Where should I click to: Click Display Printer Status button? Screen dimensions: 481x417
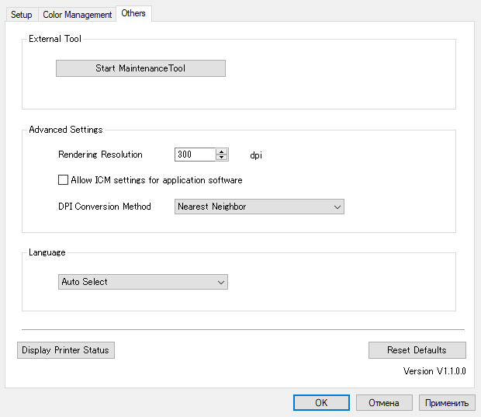[x=66, y=350]
